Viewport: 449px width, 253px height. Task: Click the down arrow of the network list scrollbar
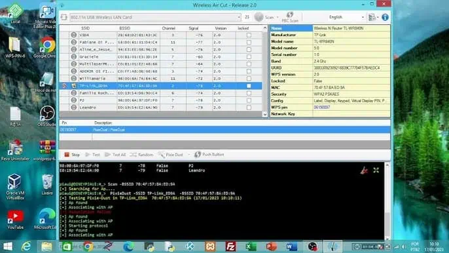coord(265,114)
